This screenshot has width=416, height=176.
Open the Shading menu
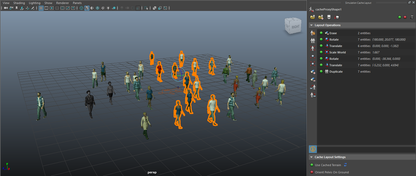(x=19, y=3)
